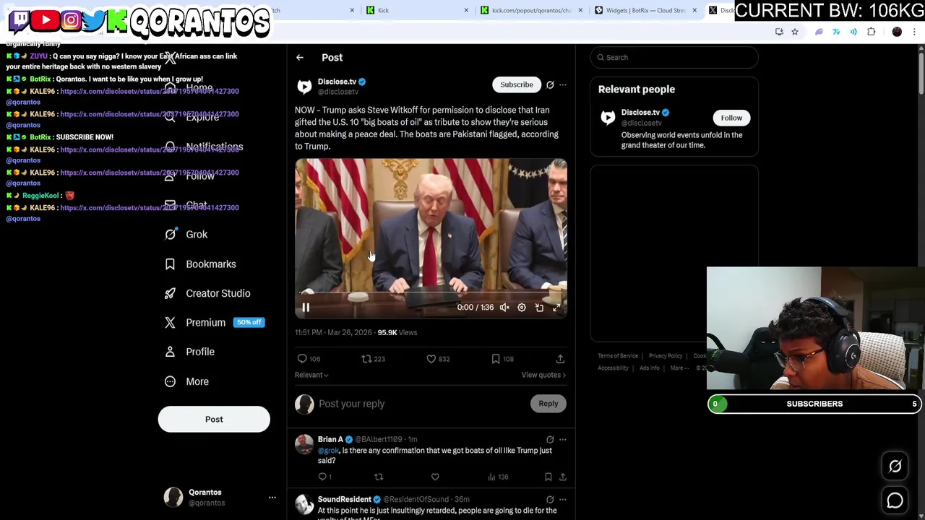
Task: Open Terms of Service footer link
Action: (x=618, y=356)
